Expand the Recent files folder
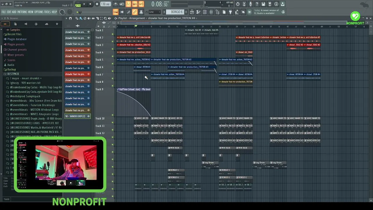373x210 pixels. pos(14,34)
